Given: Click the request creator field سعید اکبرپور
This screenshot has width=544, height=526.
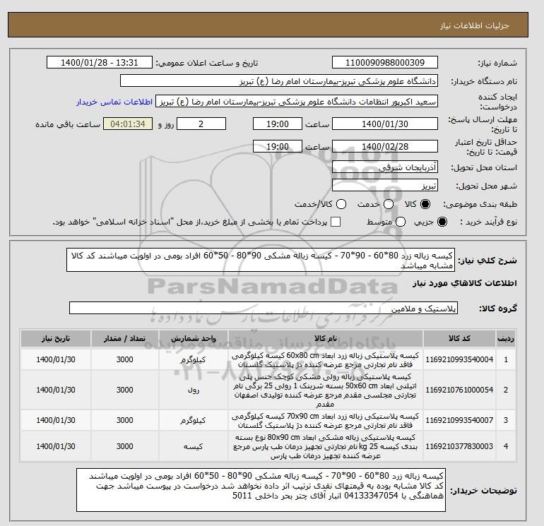Looking at the screenshot, I should [x=297, y=101].
